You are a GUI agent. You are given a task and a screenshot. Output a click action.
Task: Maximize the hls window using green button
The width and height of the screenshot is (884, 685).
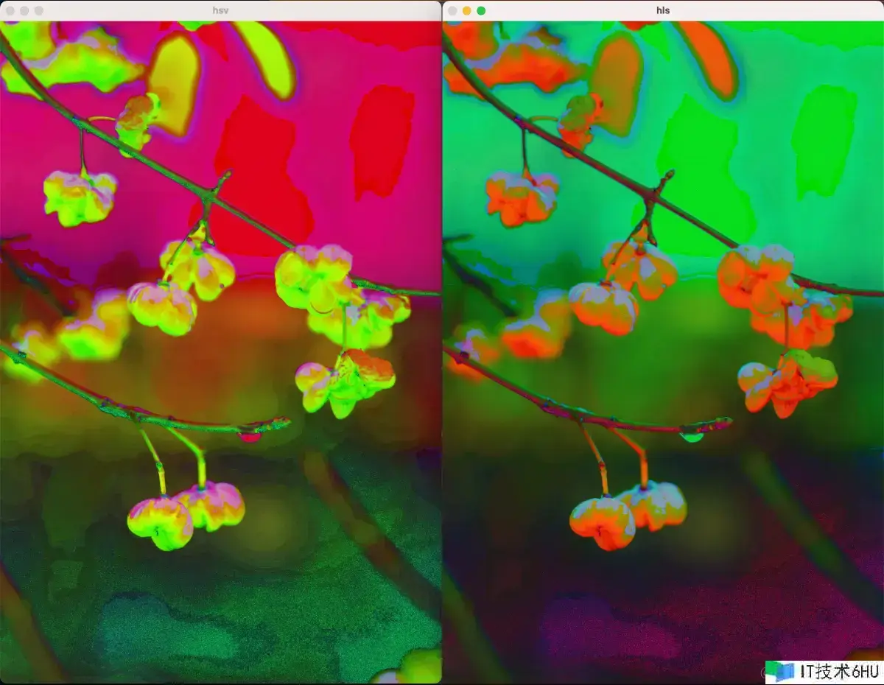coord(481,11)
